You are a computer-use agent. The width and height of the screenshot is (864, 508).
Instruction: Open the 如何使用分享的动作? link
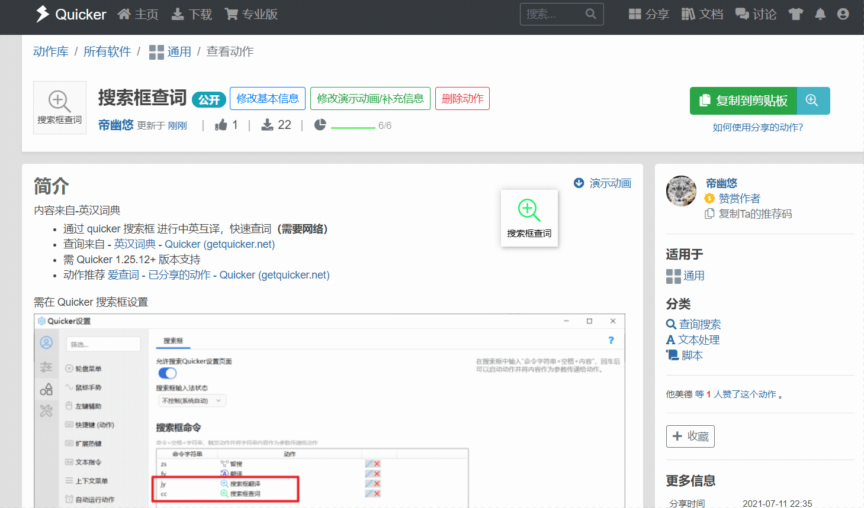click(757, 127)
